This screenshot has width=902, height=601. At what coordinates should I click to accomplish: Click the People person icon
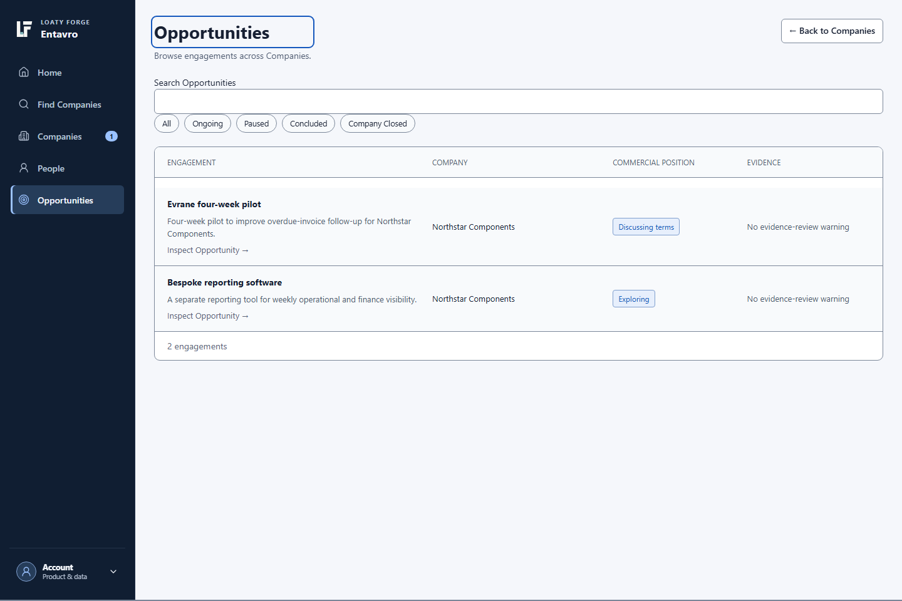click(x=24, y=168)
